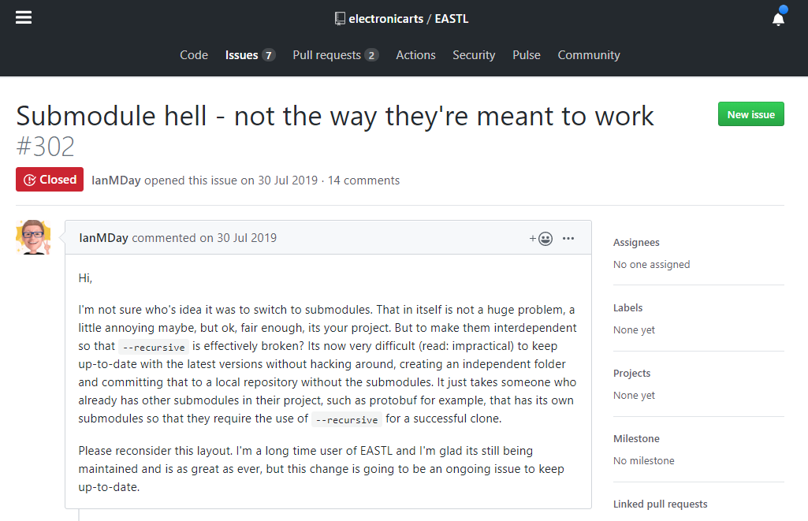
Task: Click the '14 comments' text
Action: (x=363, y=180)
